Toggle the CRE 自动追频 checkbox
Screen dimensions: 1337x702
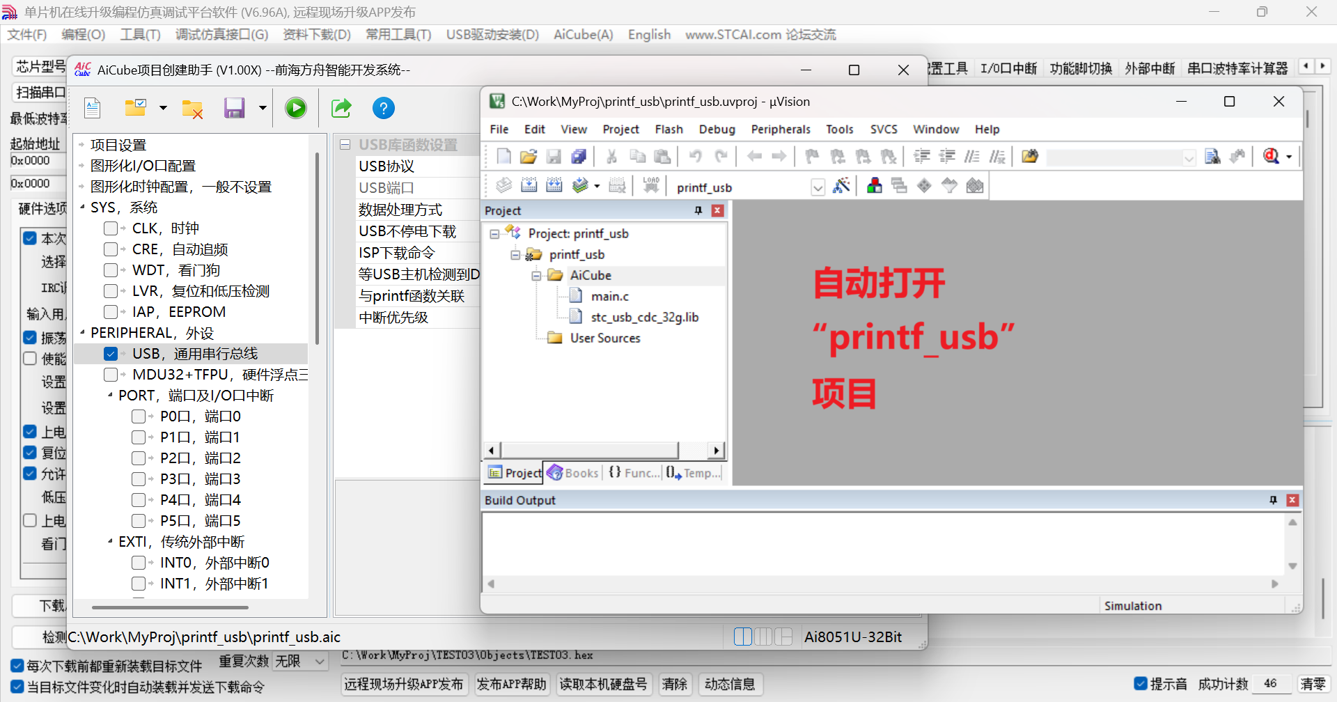pos(110,249)
